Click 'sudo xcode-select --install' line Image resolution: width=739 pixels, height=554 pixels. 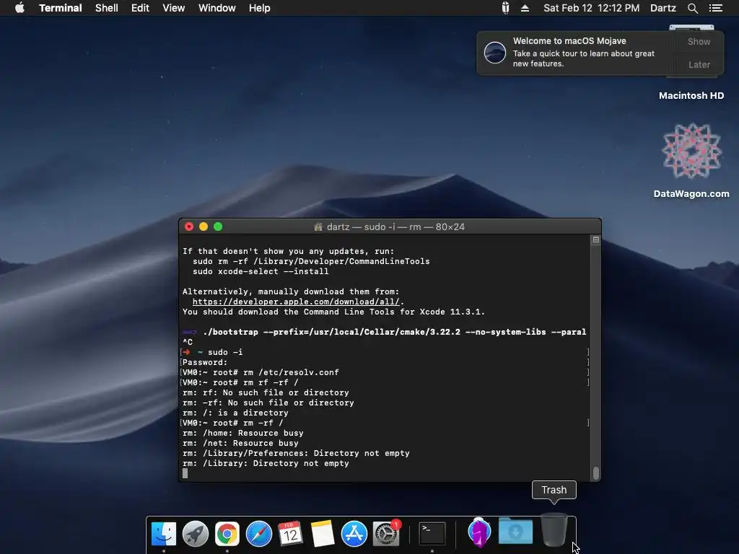pyautogui.click(x=261, y=271)
